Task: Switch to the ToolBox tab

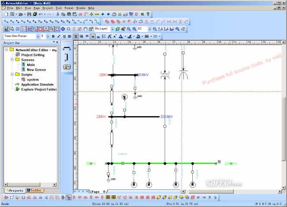Action: (x=35, y=191)
